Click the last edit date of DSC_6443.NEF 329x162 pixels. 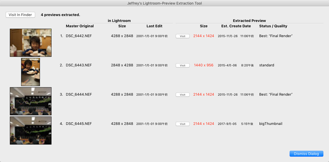[152, 65]
